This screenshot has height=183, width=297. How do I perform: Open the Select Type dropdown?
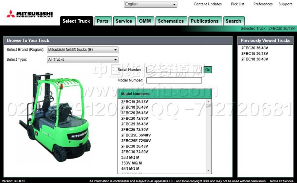coord(82,60)
